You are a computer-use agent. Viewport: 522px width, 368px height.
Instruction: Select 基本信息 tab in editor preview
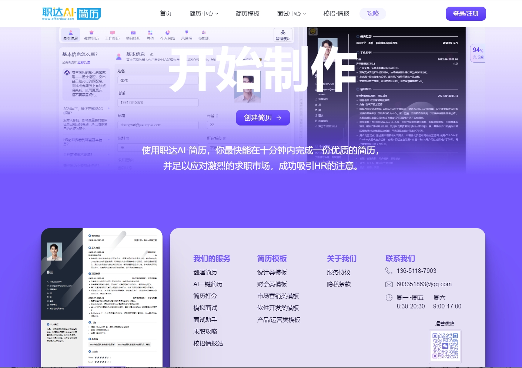71,35
